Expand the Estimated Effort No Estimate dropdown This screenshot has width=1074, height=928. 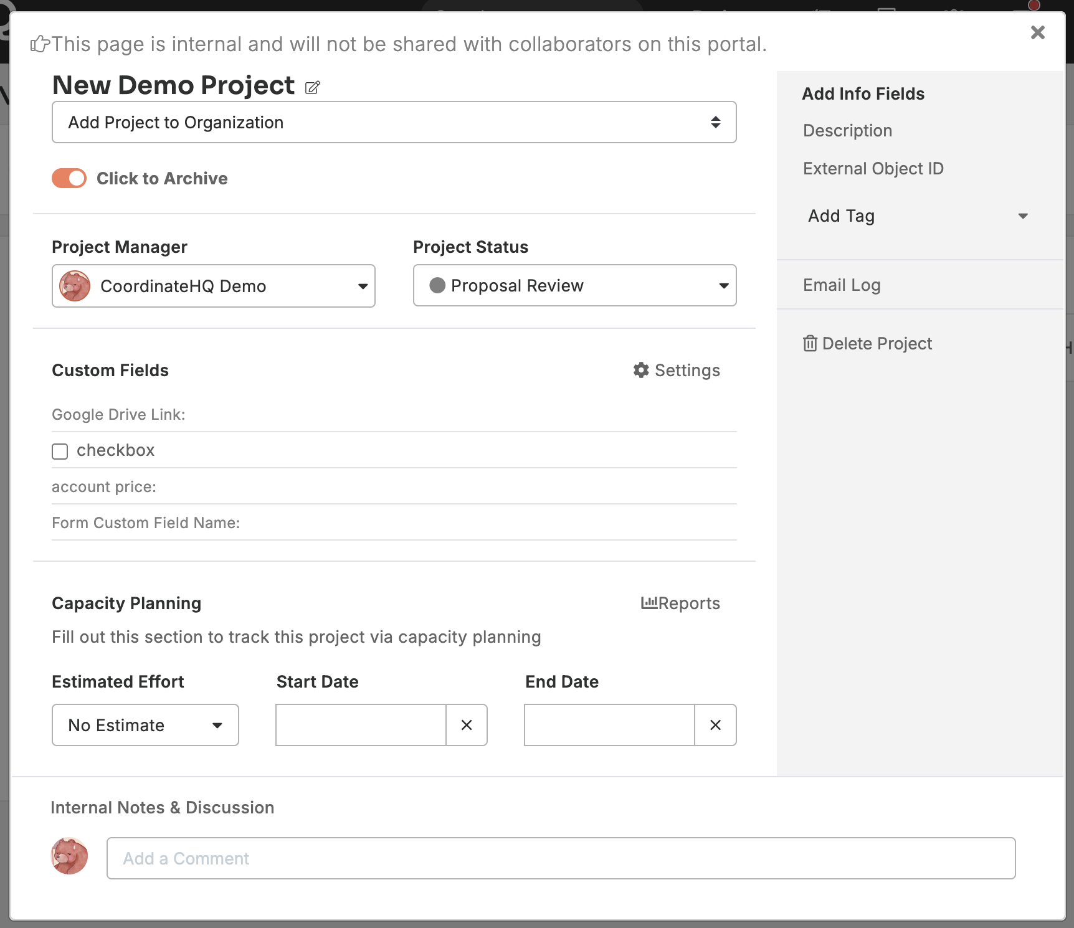[x=145, y=725]
